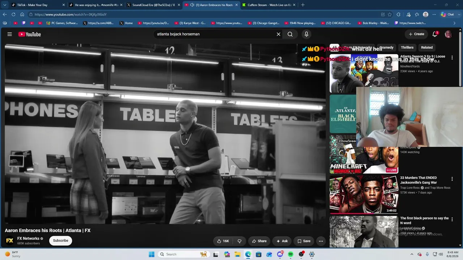Open the YouTube guide hamburger menu

coord(10,34)
